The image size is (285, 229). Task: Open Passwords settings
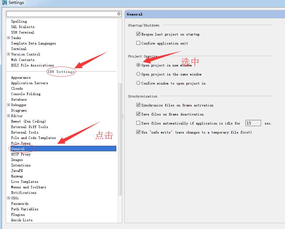pos(20,204)
